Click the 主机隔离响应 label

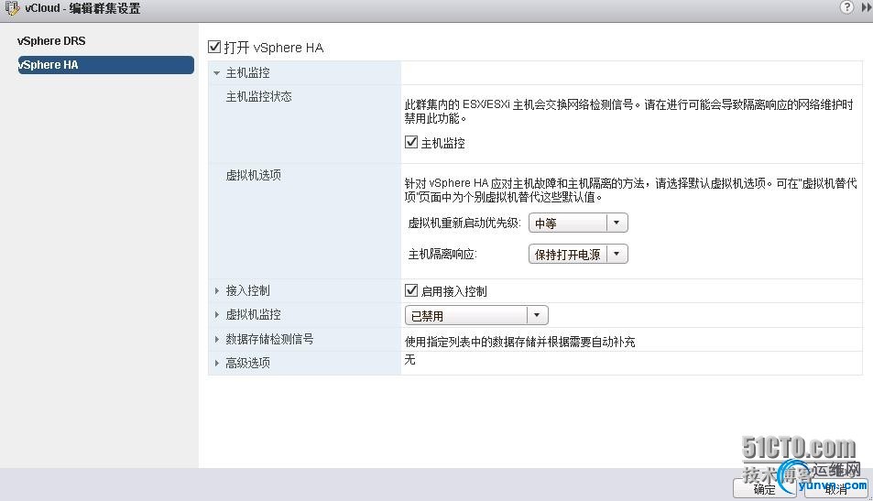pyautogui.click(x=442, y=255)
